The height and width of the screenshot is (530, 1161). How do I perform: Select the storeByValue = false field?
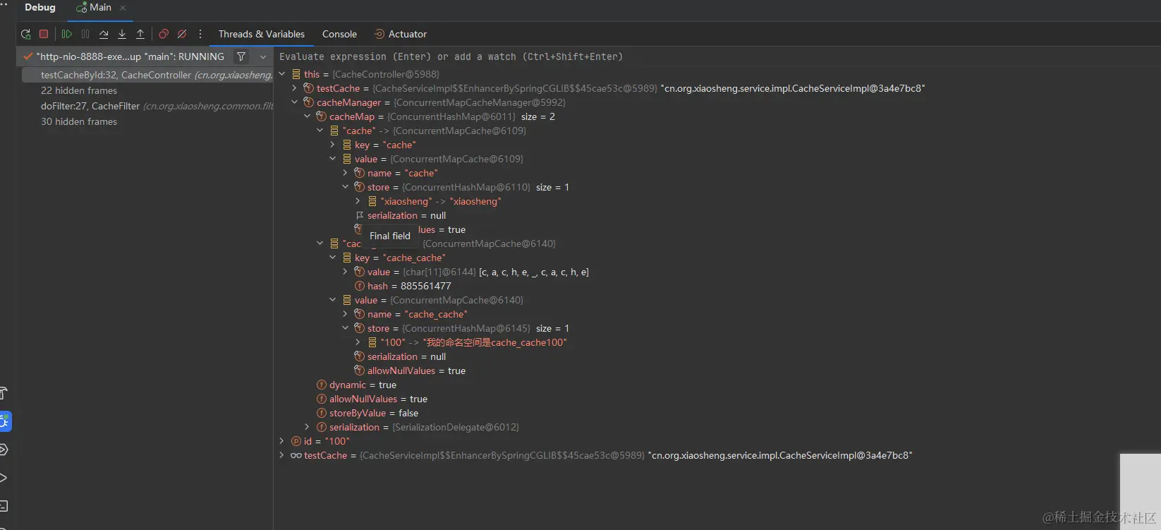(367, 413)
